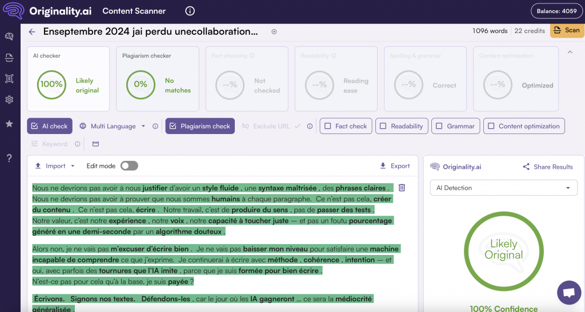The image size is (585, 312).
Task: Select the AI checker result card
Action: [x=69, y=79]
